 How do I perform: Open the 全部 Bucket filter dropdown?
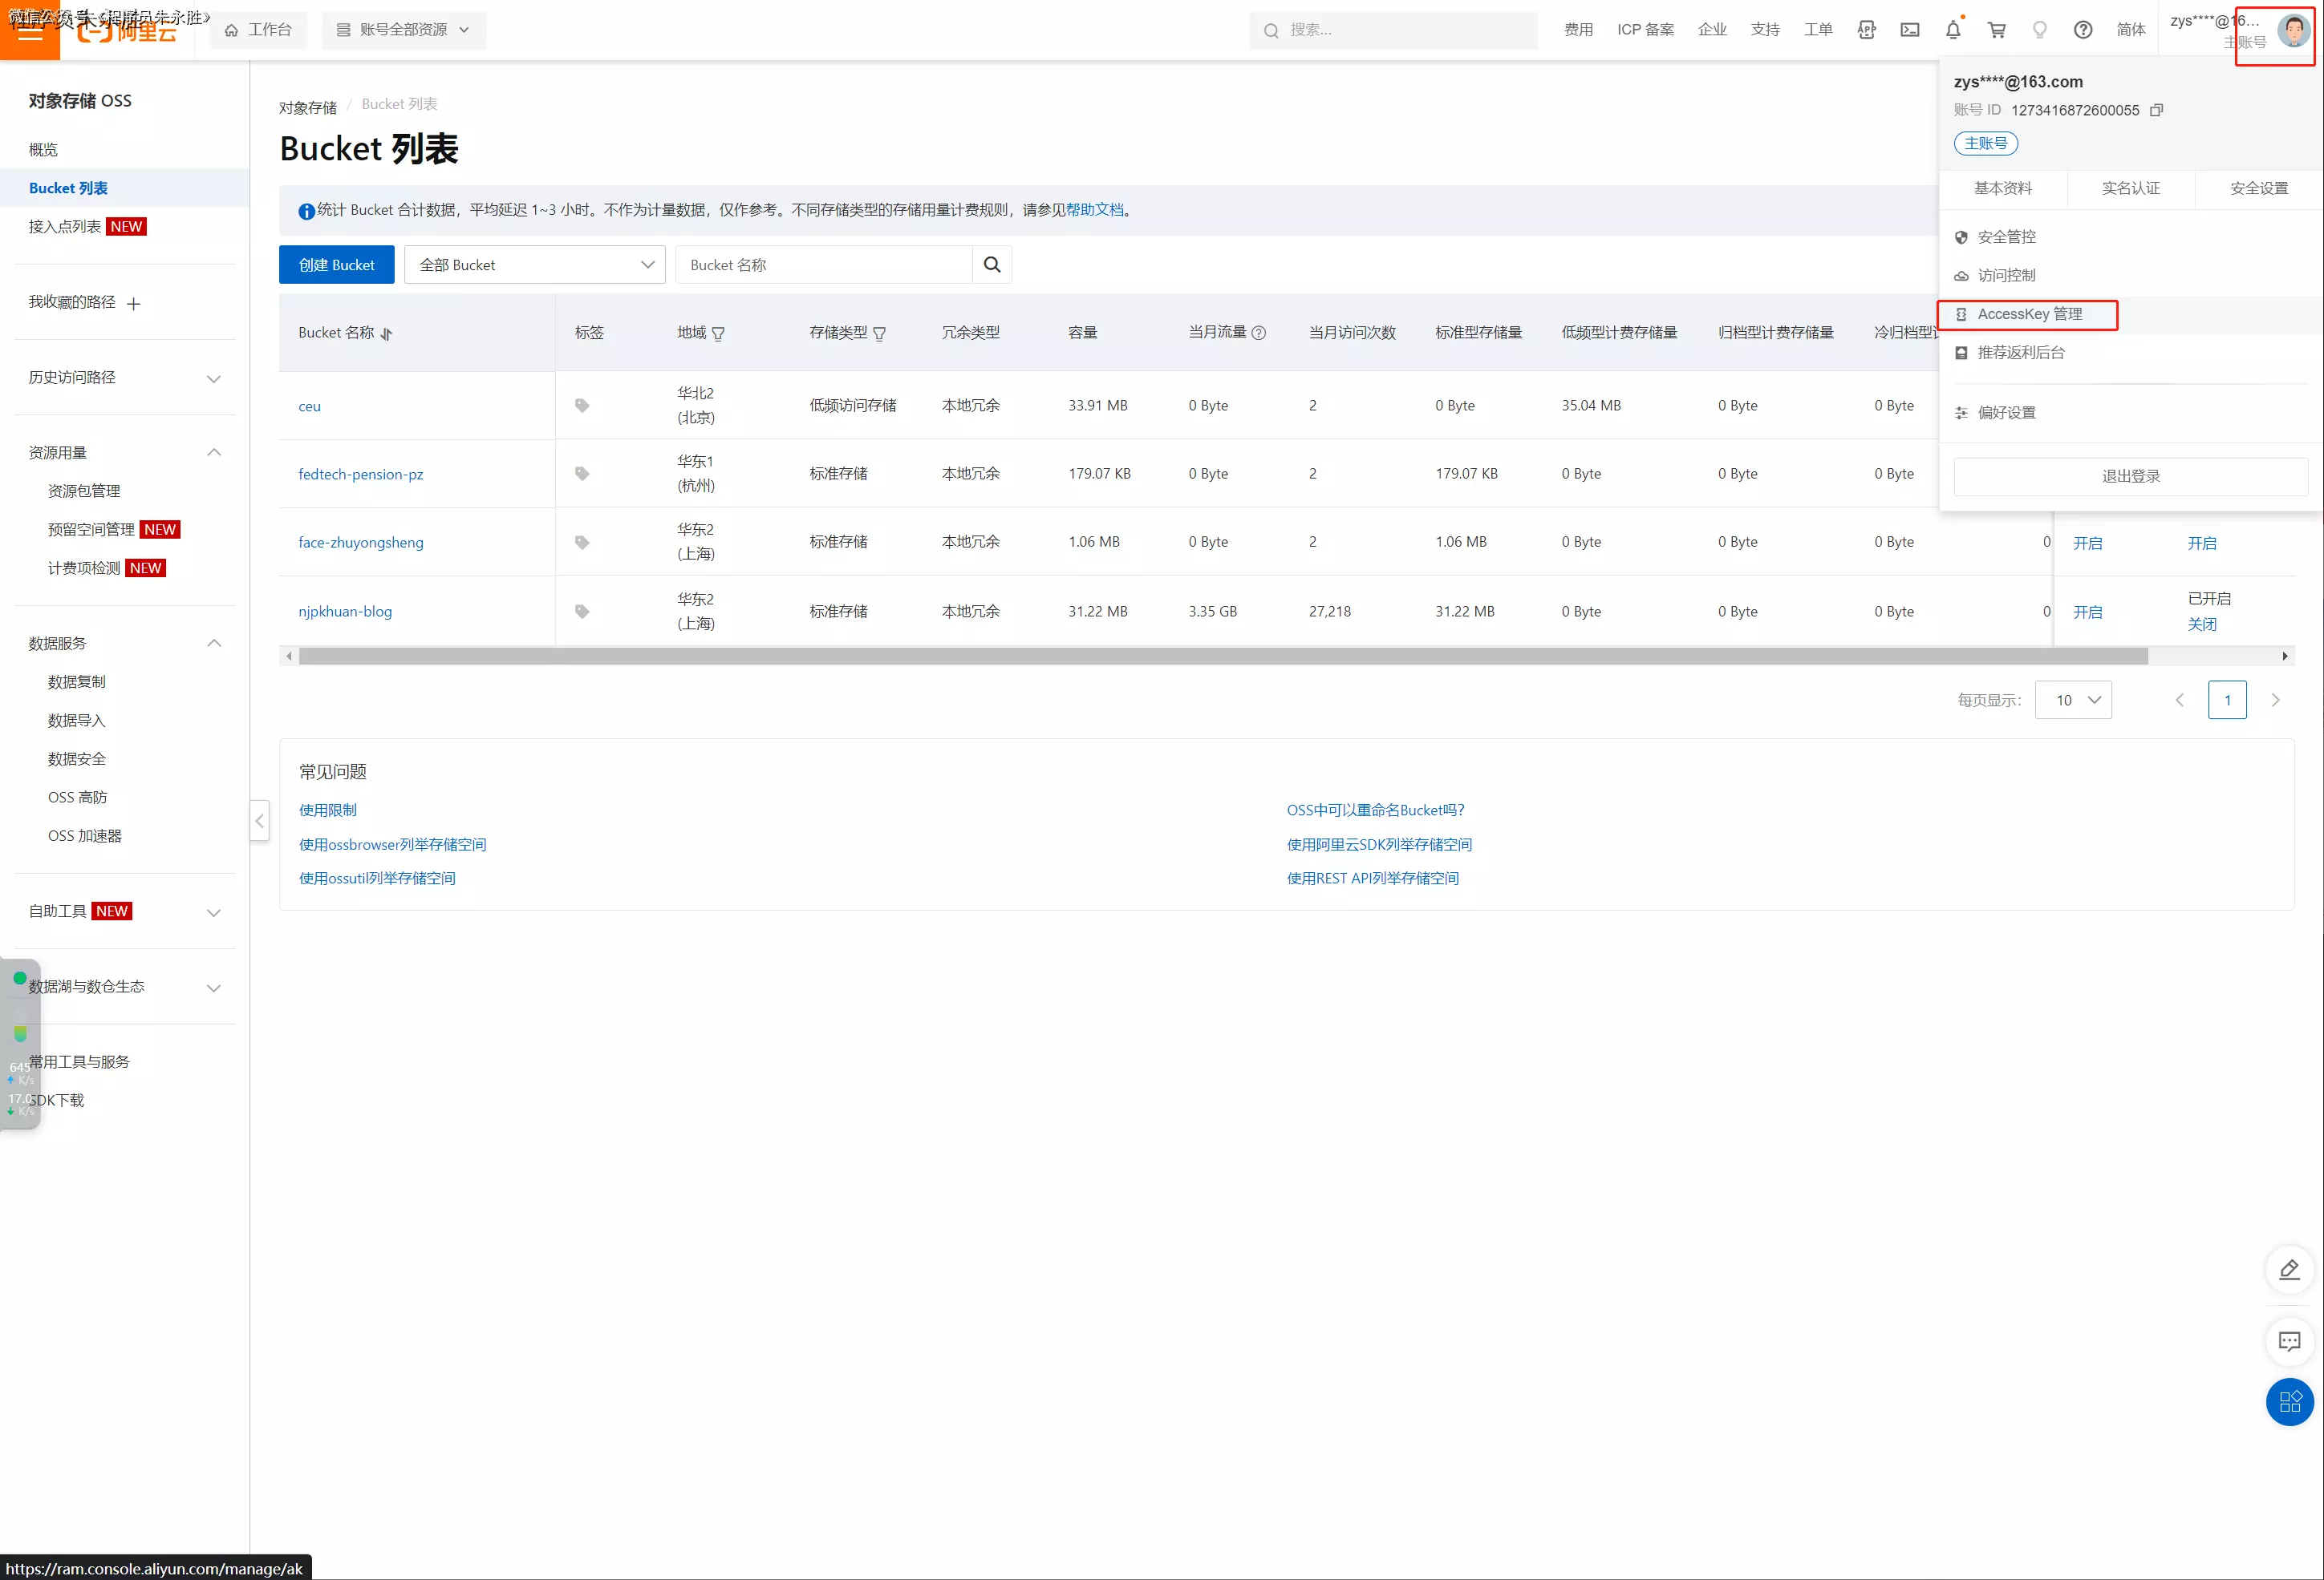coord(535,265)
